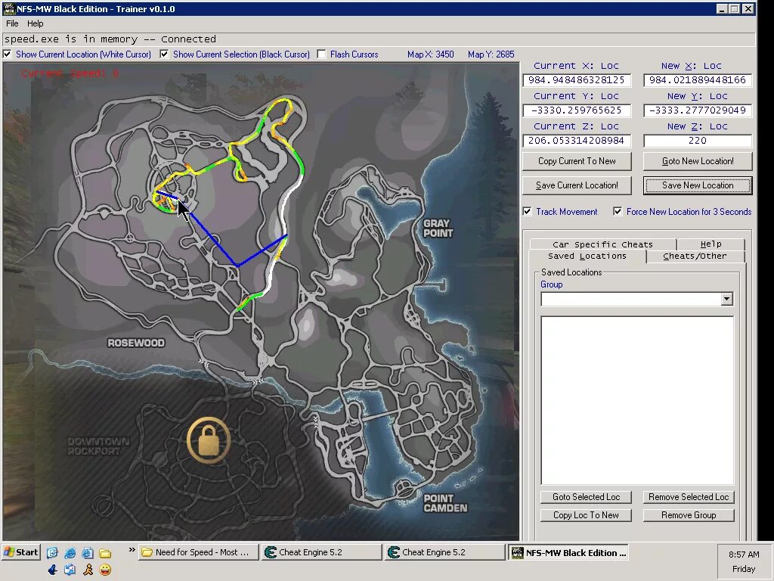
Task: Click Remove Group button
Action: pyautogui.click(x=689, y=515)
